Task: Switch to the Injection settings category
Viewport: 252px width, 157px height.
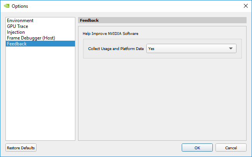Action: [16, 32]
